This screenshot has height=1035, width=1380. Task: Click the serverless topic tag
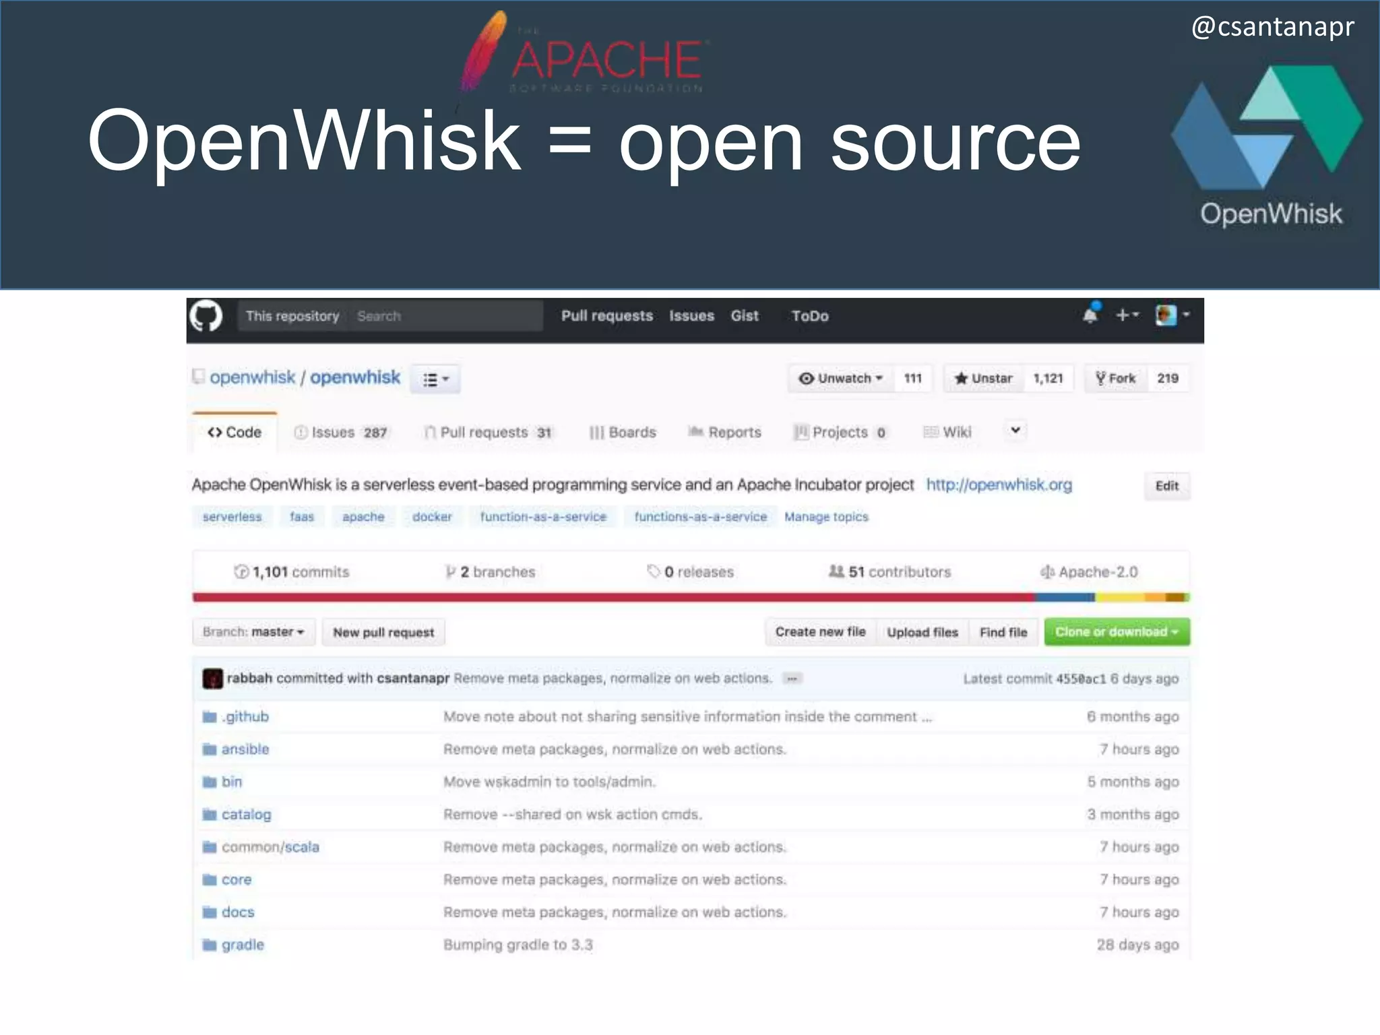point(232,517)
